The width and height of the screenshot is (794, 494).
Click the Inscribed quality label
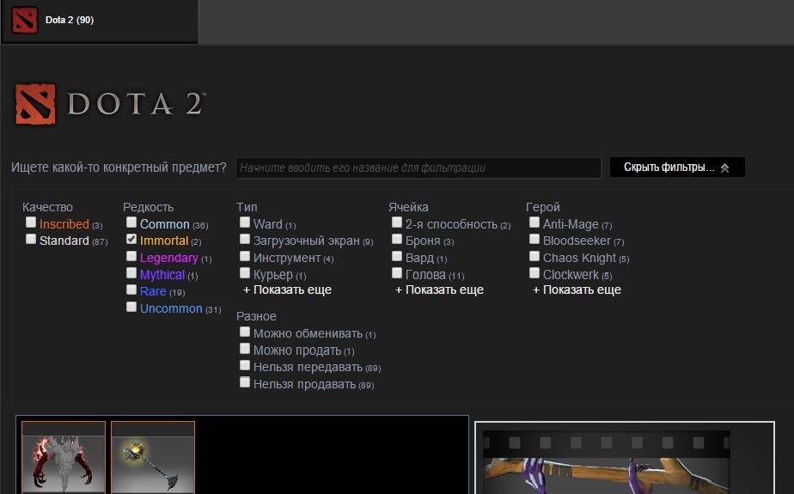tap(64, 224)
